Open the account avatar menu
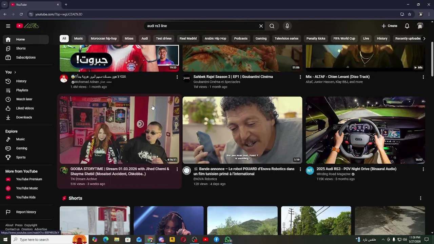This screenshot has width=434, height=244. tap(420, 26)
